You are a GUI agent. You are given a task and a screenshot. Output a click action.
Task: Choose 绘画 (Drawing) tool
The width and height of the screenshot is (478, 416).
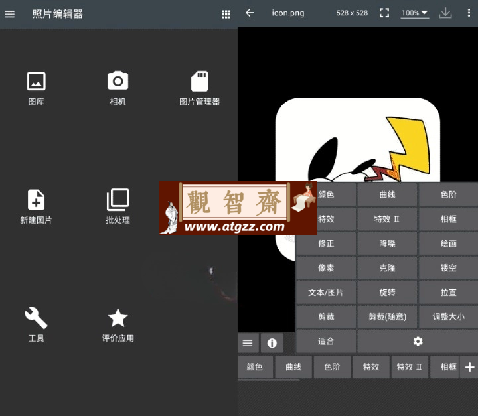[x=448, y=243]
